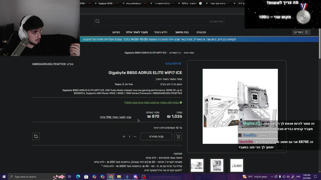This screenshot has height=180, width=321.
Task: Close the Gigabyte X870E browser tab
Action: click(96, 3)
